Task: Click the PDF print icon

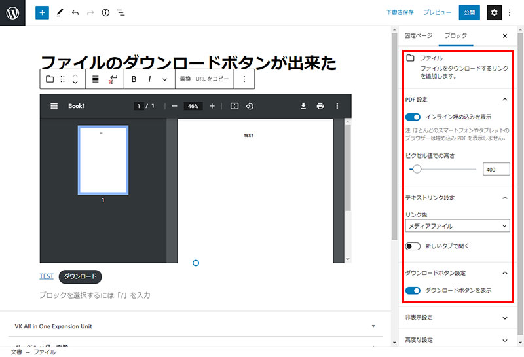Action: [x=320, y=106]
